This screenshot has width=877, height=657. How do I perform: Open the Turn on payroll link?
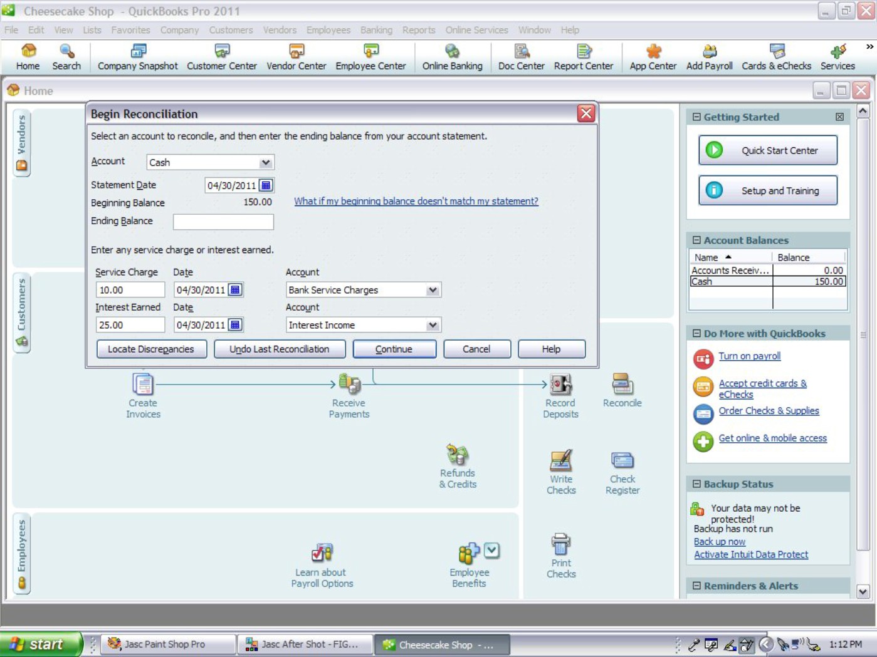[x=749, y=356]
